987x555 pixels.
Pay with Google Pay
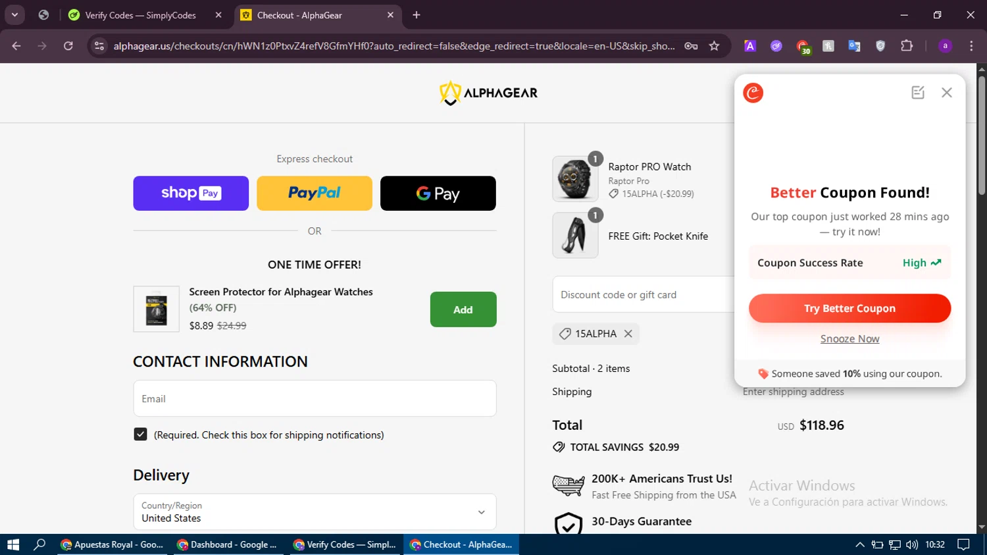[x=438, y=193]
